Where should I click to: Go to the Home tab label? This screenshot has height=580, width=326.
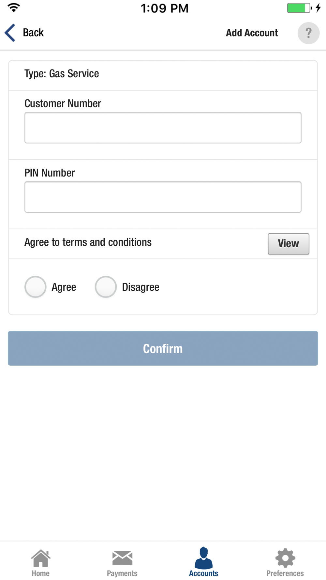41,573
